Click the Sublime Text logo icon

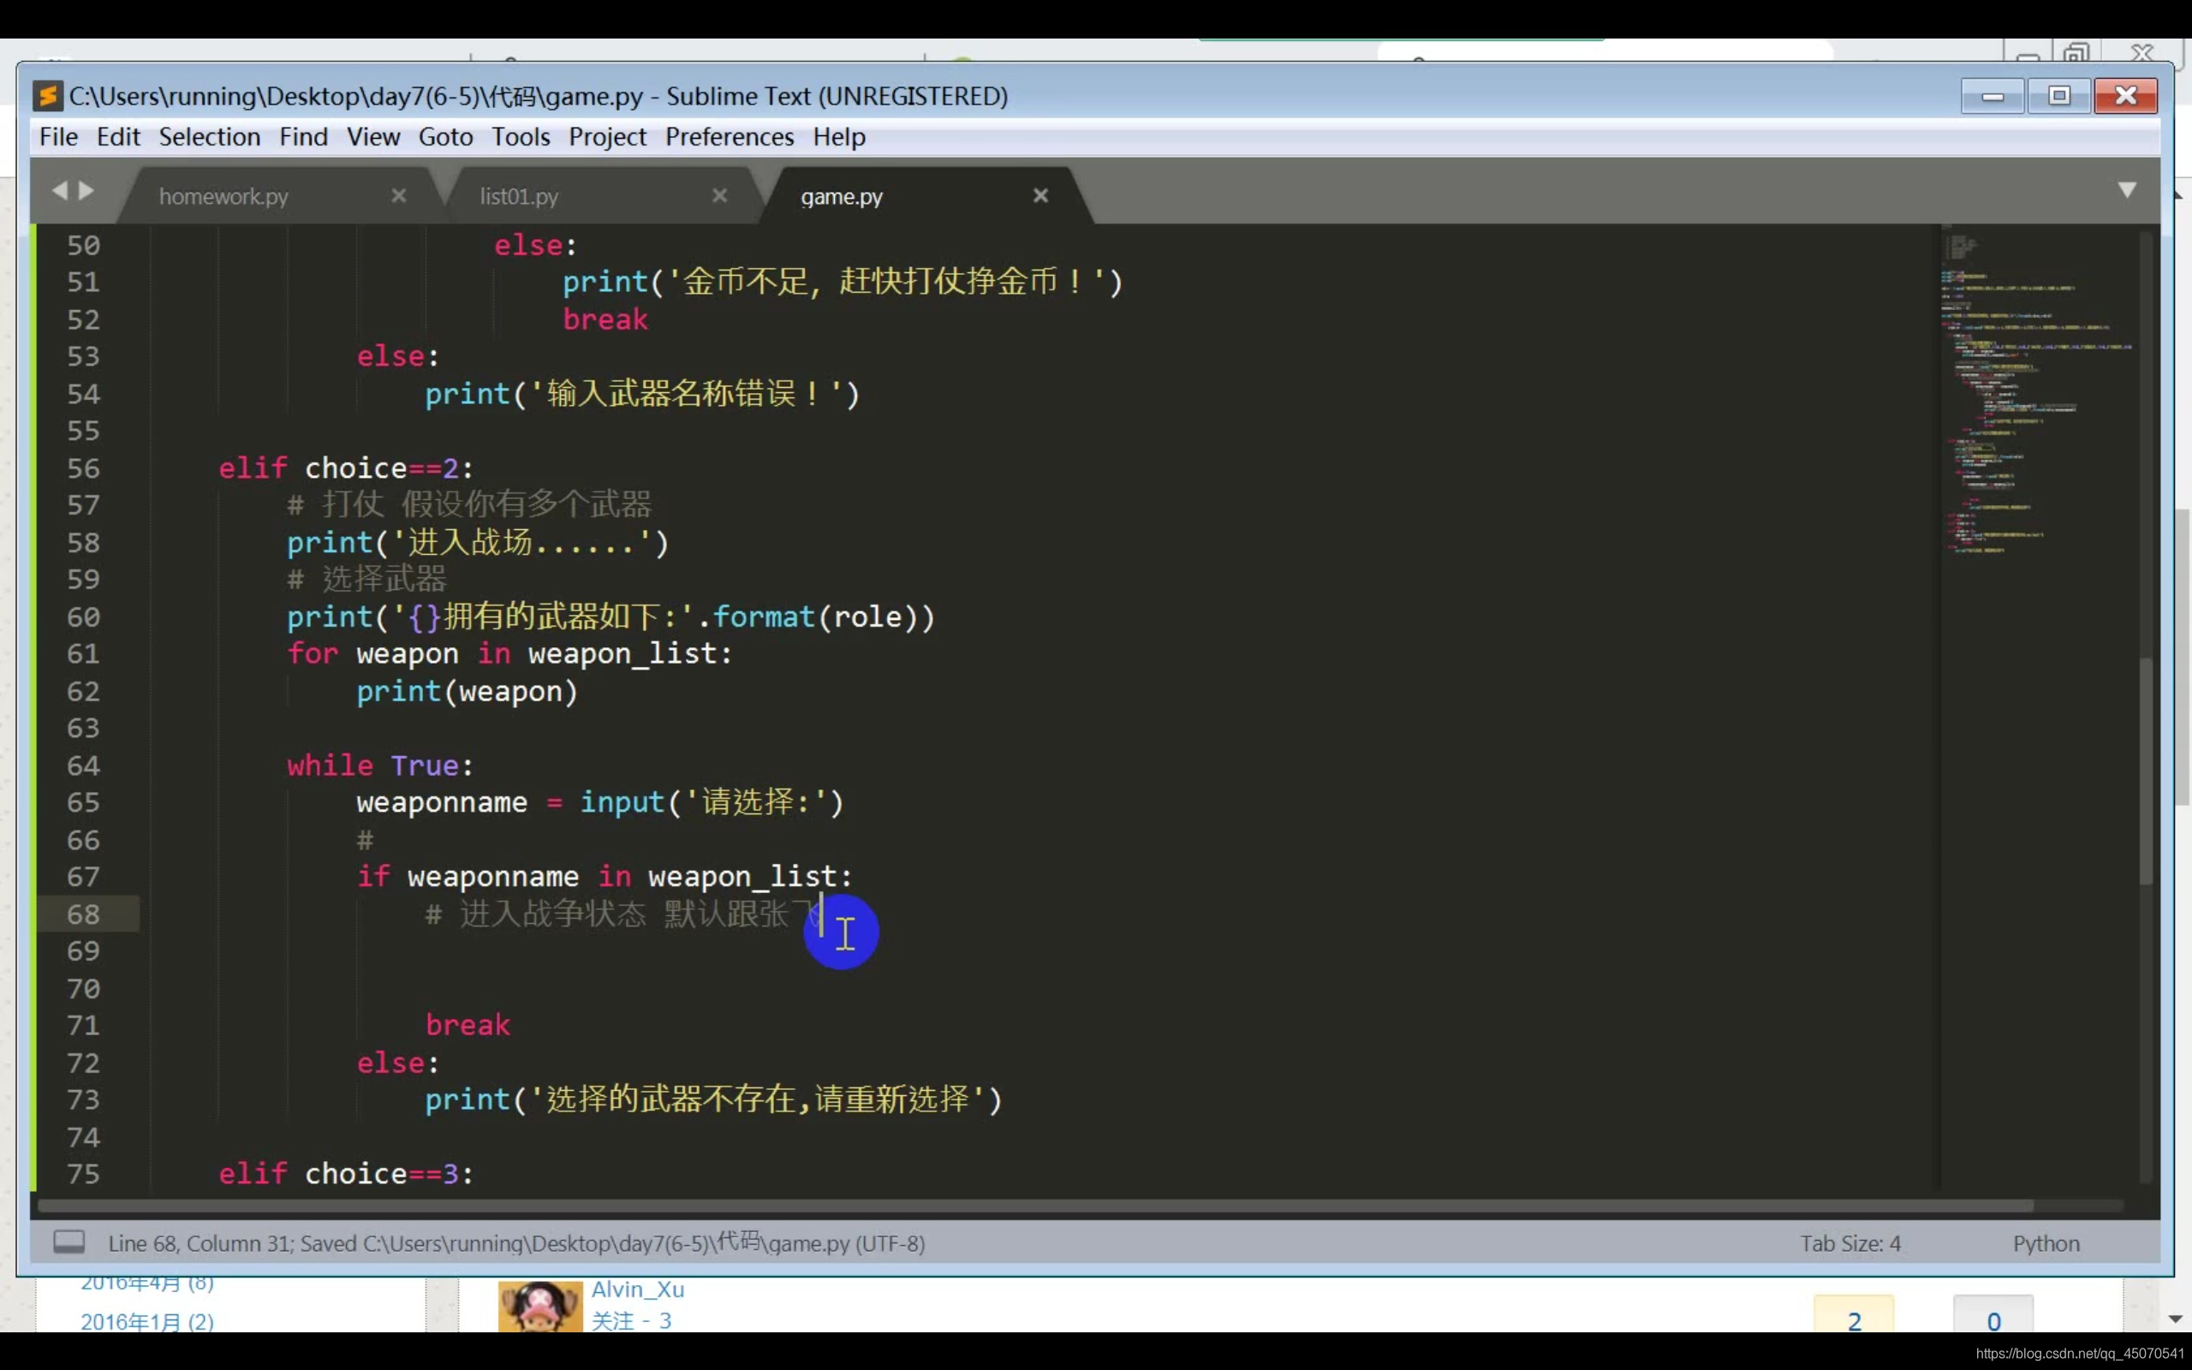point(48,95)
